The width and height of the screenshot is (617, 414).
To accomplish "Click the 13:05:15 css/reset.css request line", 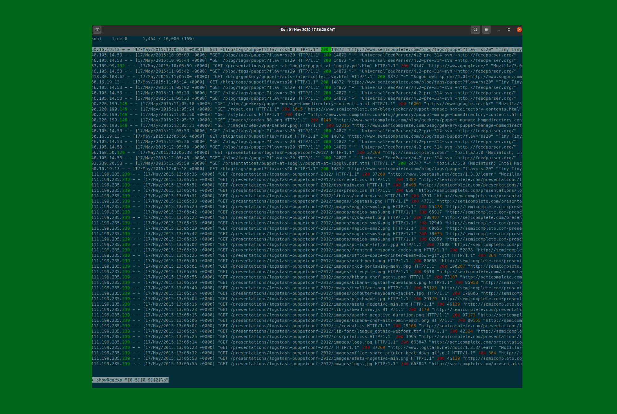I will [307, 180].
